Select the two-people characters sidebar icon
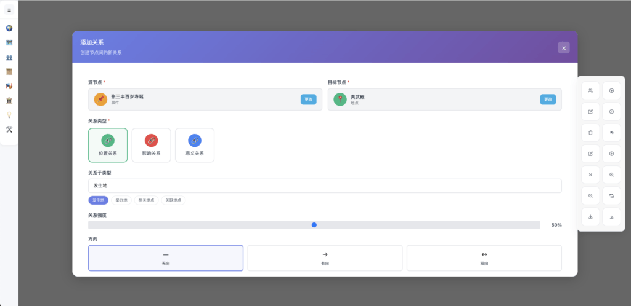631x306 pixels. (9, 57)
